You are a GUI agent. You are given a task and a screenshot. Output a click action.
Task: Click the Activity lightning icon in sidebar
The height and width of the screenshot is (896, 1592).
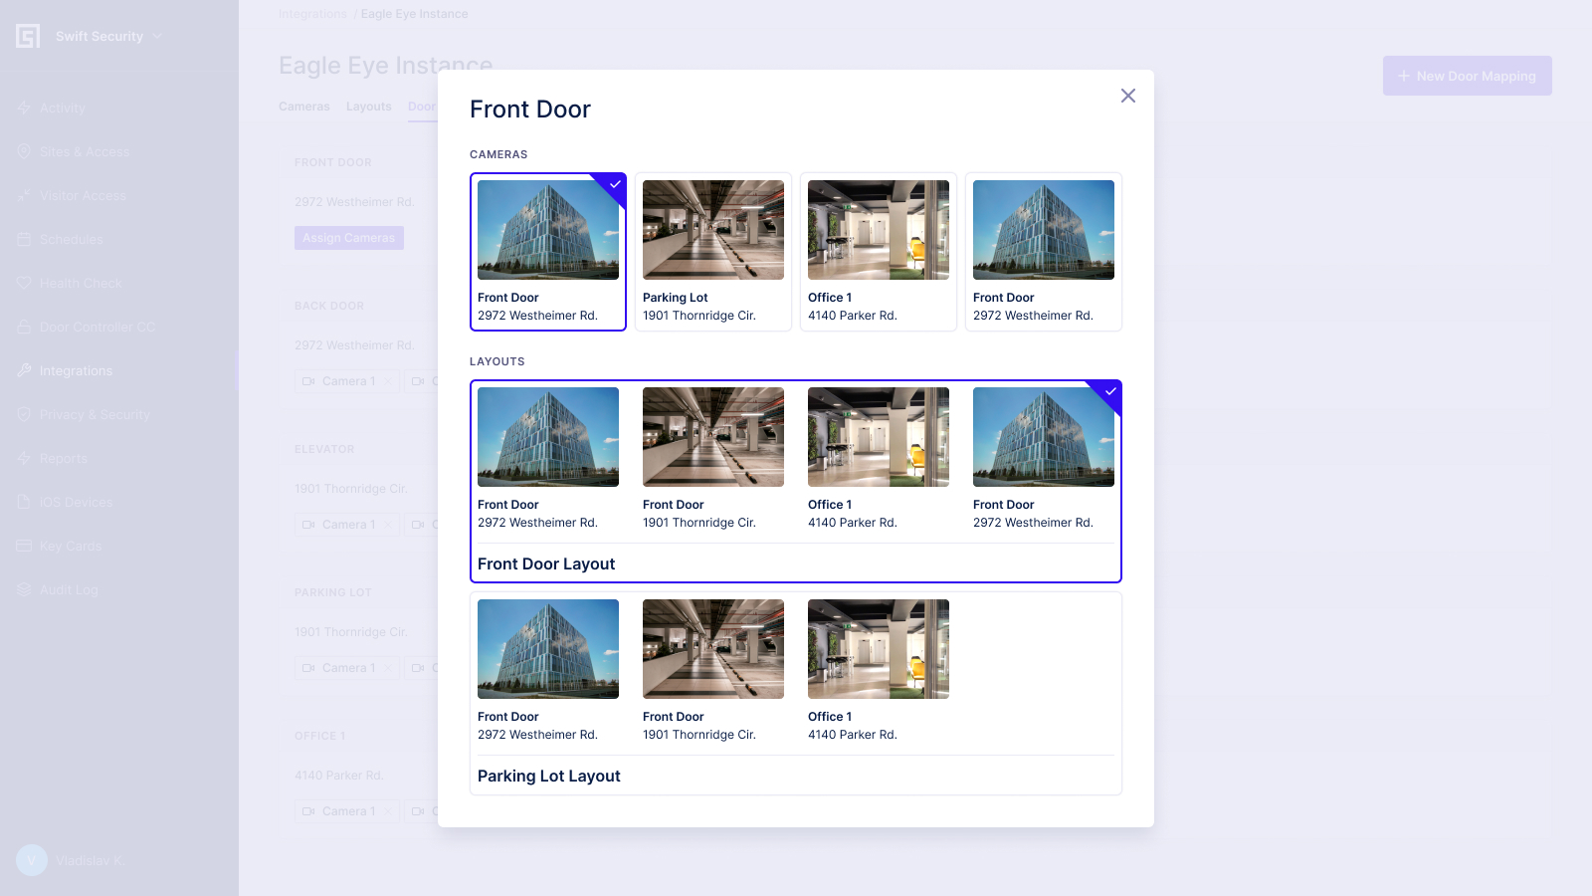click(25, 108)
